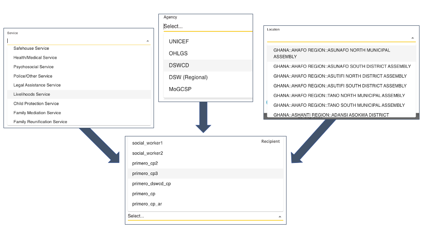
Task: Collapse the Location dropdown arrow
Action: coord(412,38)
